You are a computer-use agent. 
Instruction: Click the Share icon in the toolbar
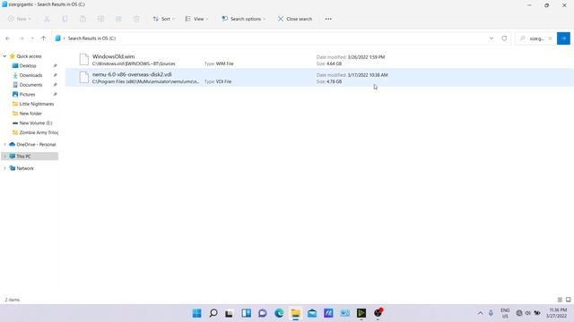coord(118,19)
